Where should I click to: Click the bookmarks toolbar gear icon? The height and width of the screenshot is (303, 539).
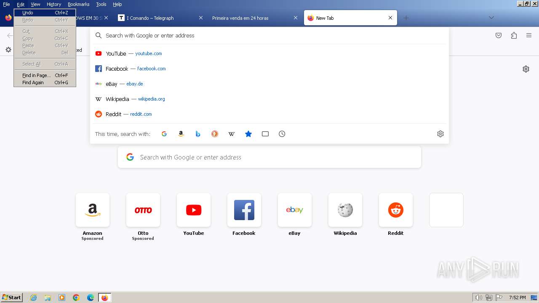point(8,50)
